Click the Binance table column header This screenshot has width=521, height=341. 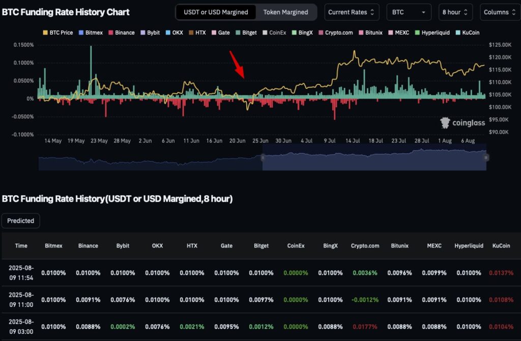(88, 245)
